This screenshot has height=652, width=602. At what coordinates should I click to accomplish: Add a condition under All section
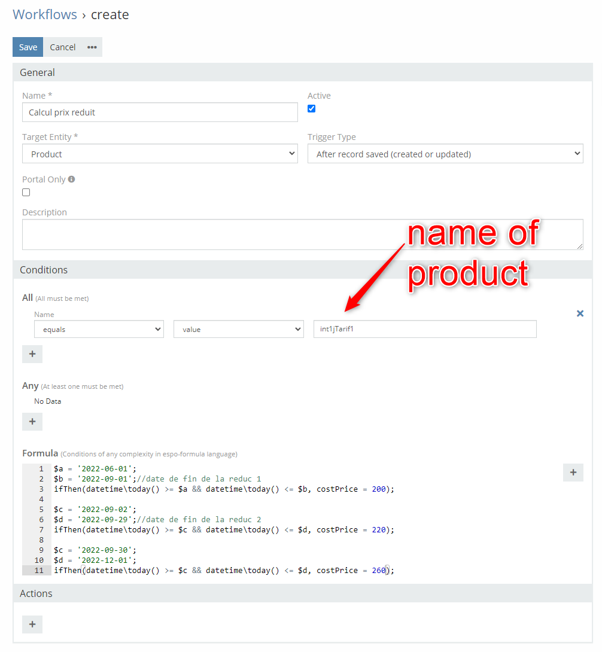tap(32, 354)
